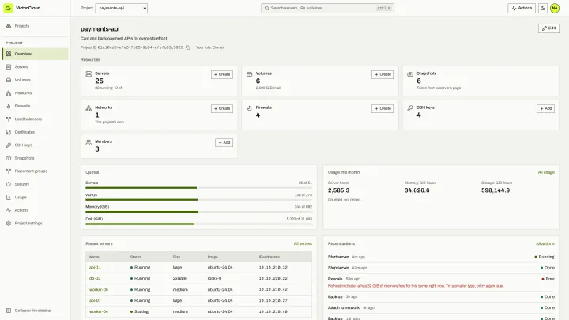Create a network from Networks card
This screenshot has width=569, height=320.
[222, 108]
